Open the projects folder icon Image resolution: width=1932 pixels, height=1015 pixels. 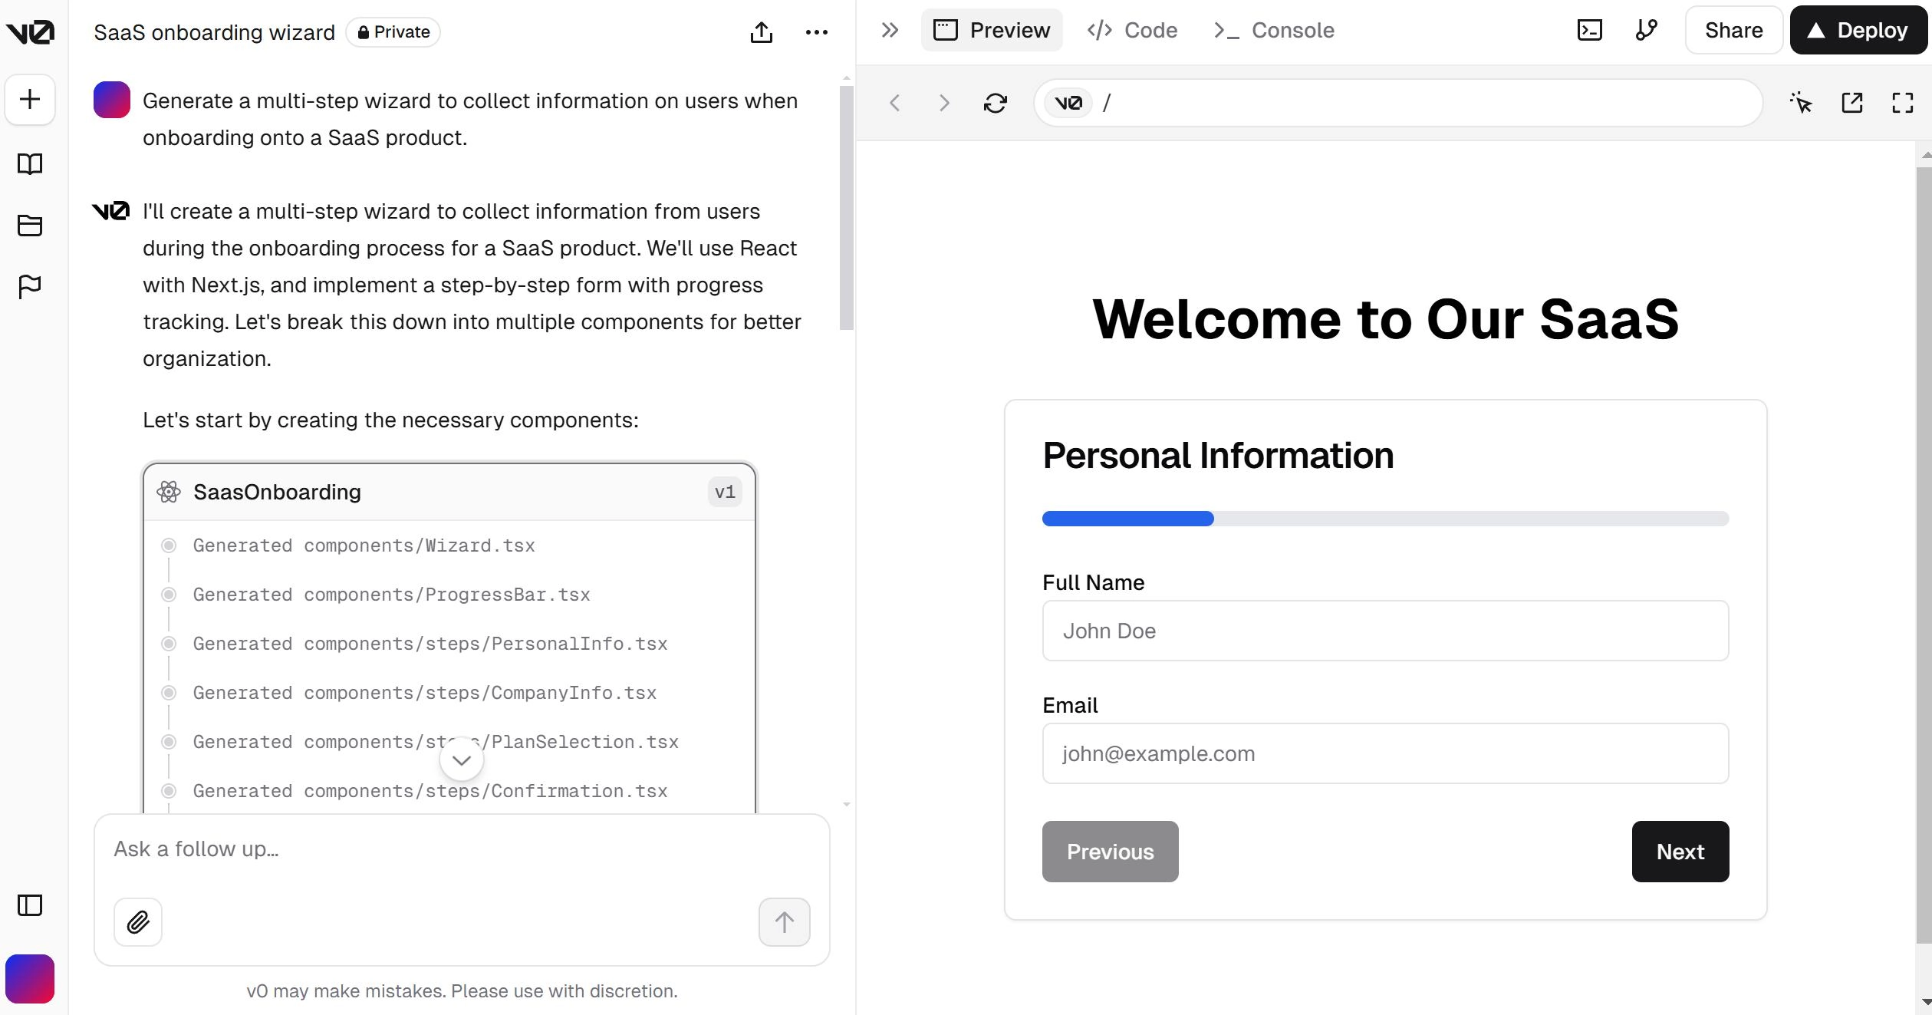(30, 225)
